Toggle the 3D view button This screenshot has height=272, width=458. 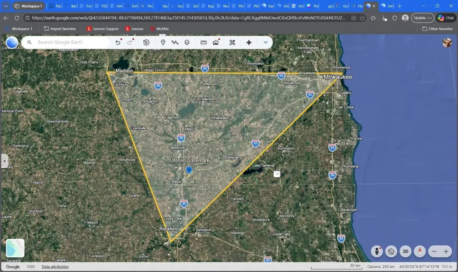pos(405,251)
